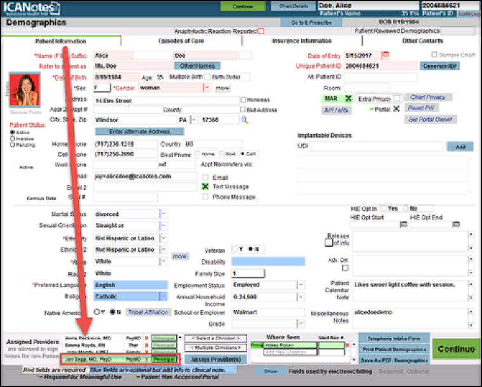This screenshot has width=482, height=387.
Task: Check the Bad Address checkbox
Action: coord(243,109)
